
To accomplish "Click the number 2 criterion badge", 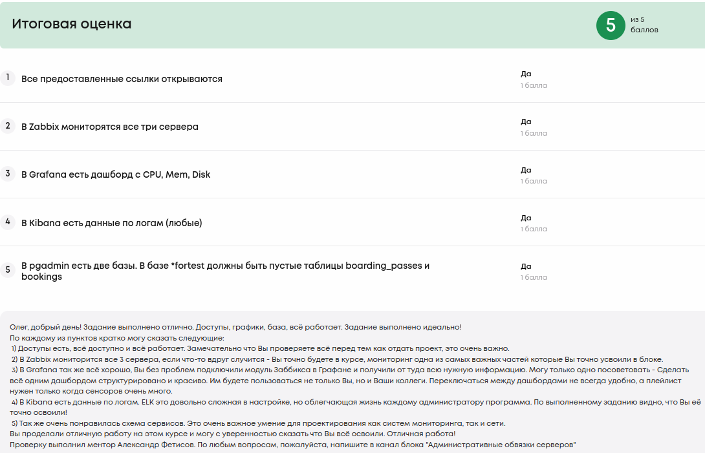I will coord(8,126).
